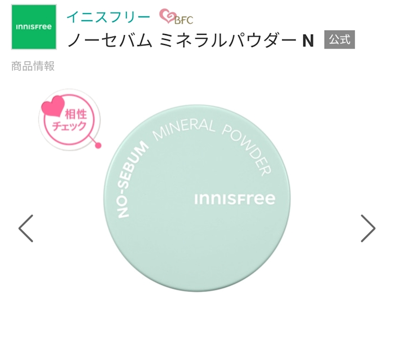Click the mint green powder lid image
Viewport: 394px width, 350px height.
tap(197, 198)
